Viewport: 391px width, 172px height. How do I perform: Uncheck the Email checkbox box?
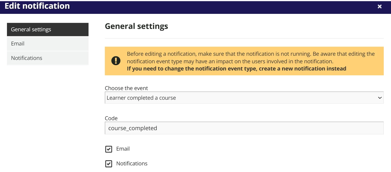pyautogui.click(x=108, y=149)
